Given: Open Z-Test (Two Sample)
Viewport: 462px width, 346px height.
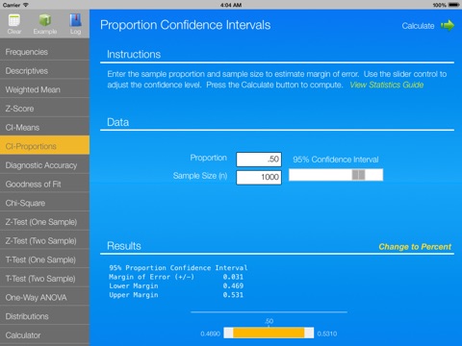Looking at the screenshot, I should point(44,241).
